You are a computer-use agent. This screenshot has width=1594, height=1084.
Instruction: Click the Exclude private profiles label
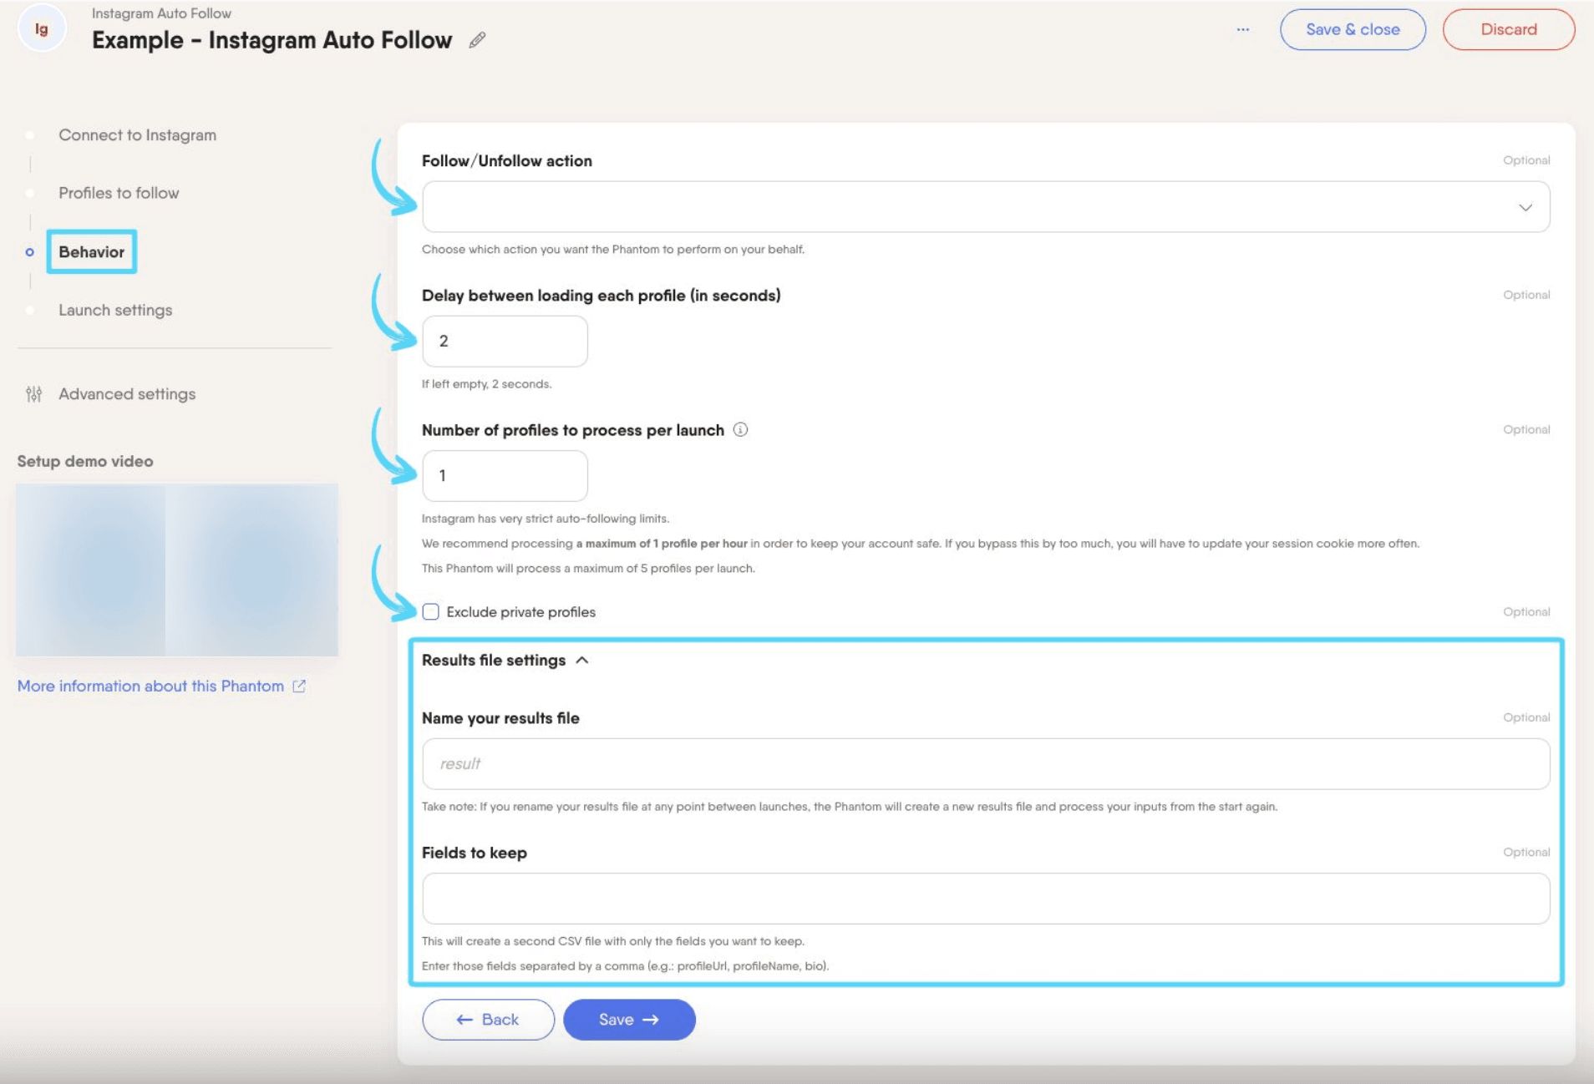pyautogui.click(x=520, y=611)
